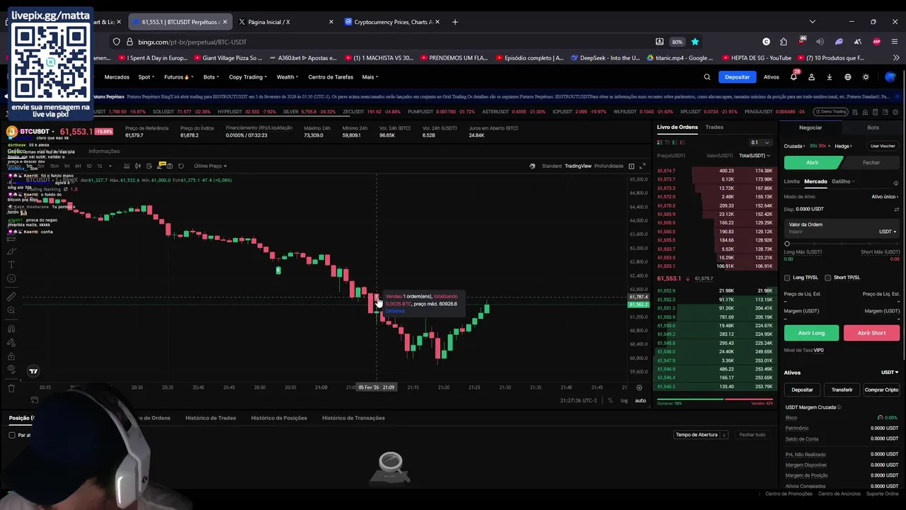
Task: Click the Usar Voucher button
Action: [x=883, y=146]
